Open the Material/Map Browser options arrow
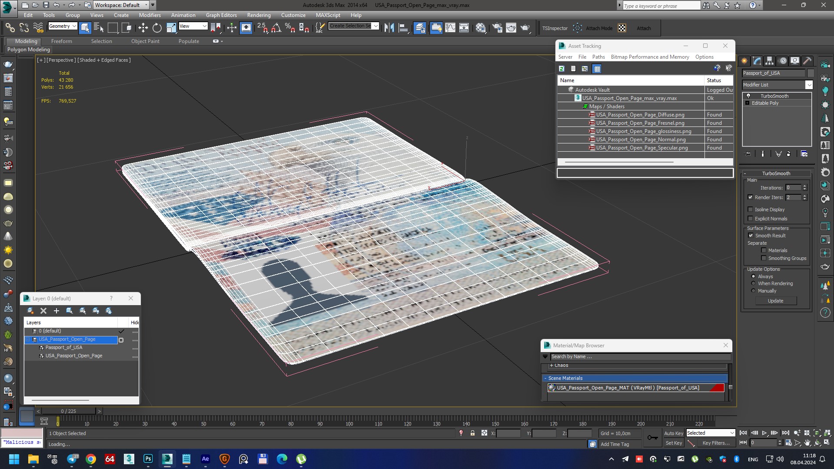 (545, 357)
